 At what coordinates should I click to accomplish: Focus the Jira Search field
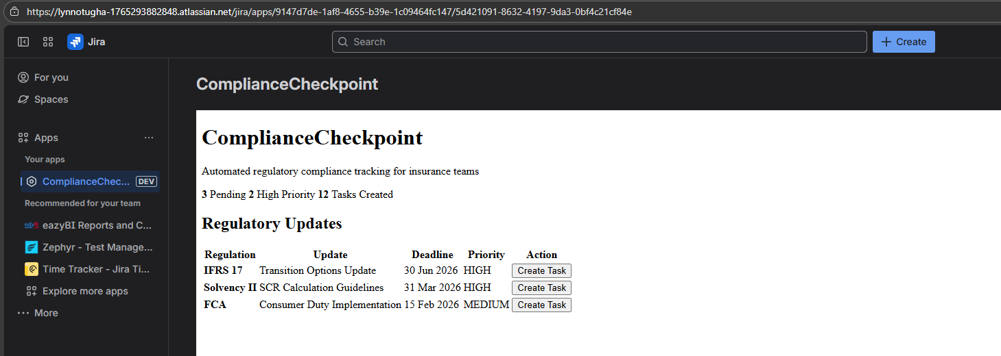coord(599,42)
